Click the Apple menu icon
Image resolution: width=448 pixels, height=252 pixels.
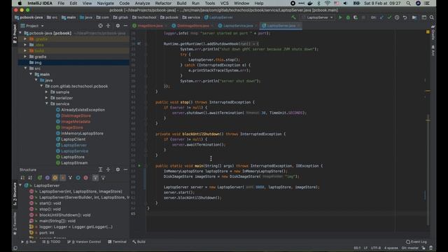pyautogui.click(x=20, y=3)
